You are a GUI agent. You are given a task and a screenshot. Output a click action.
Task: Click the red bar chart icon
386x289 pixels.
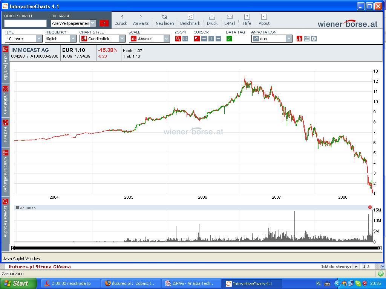(299, 39)
